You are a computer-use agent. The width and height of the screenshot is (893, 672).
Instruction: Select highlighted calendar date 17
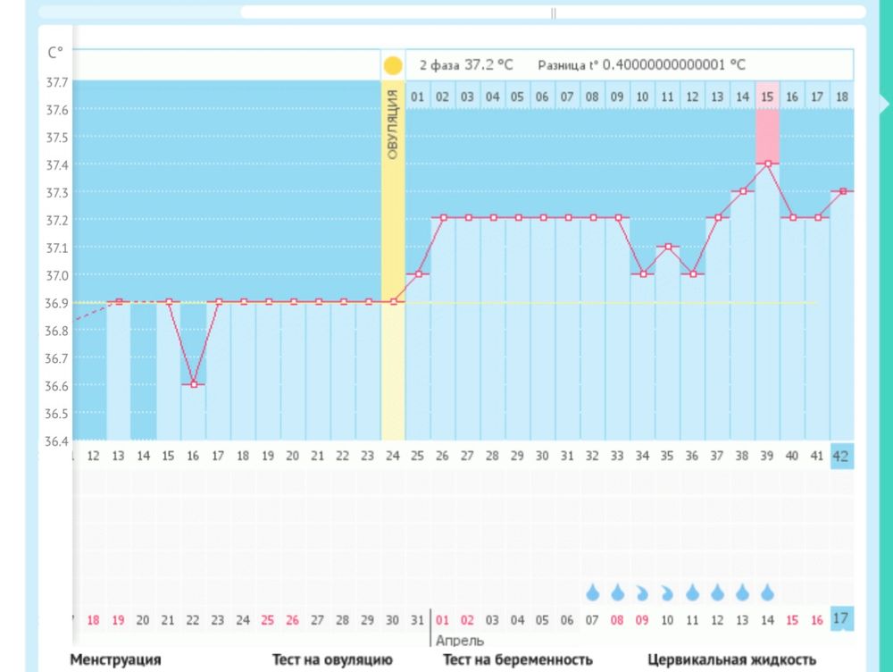(x=841, y=619)
